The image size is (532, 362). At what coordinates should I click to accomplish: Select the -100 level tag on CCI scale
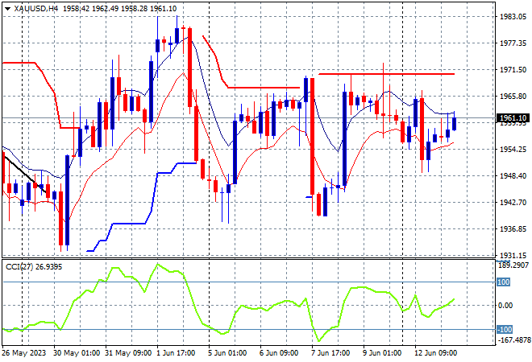504,330
